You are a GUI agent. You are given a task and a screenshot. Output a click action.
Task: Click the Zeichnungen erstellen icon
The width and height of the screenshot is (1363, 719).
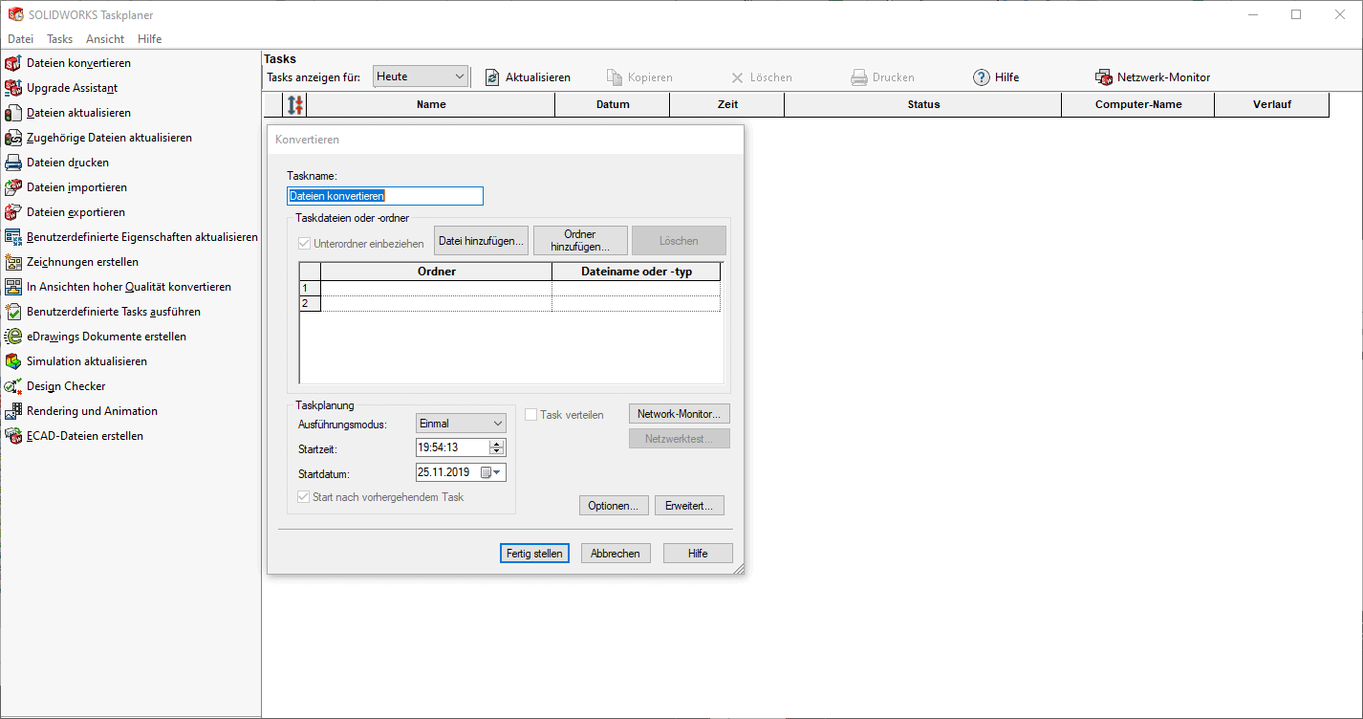click(x=12, y=262)
